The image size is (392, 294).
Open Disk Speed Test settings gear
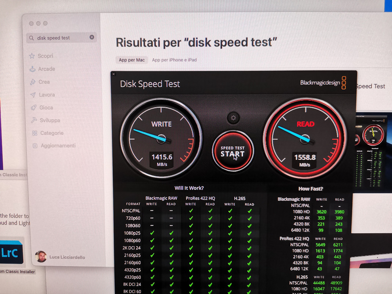click(233, 118)
